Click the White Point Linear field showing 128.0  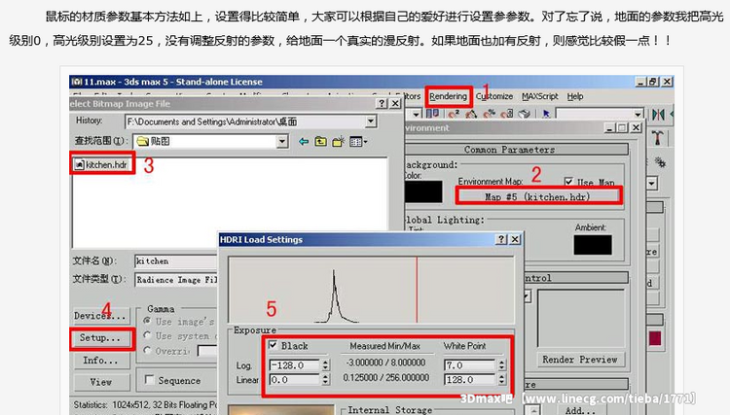coord(470,380)
